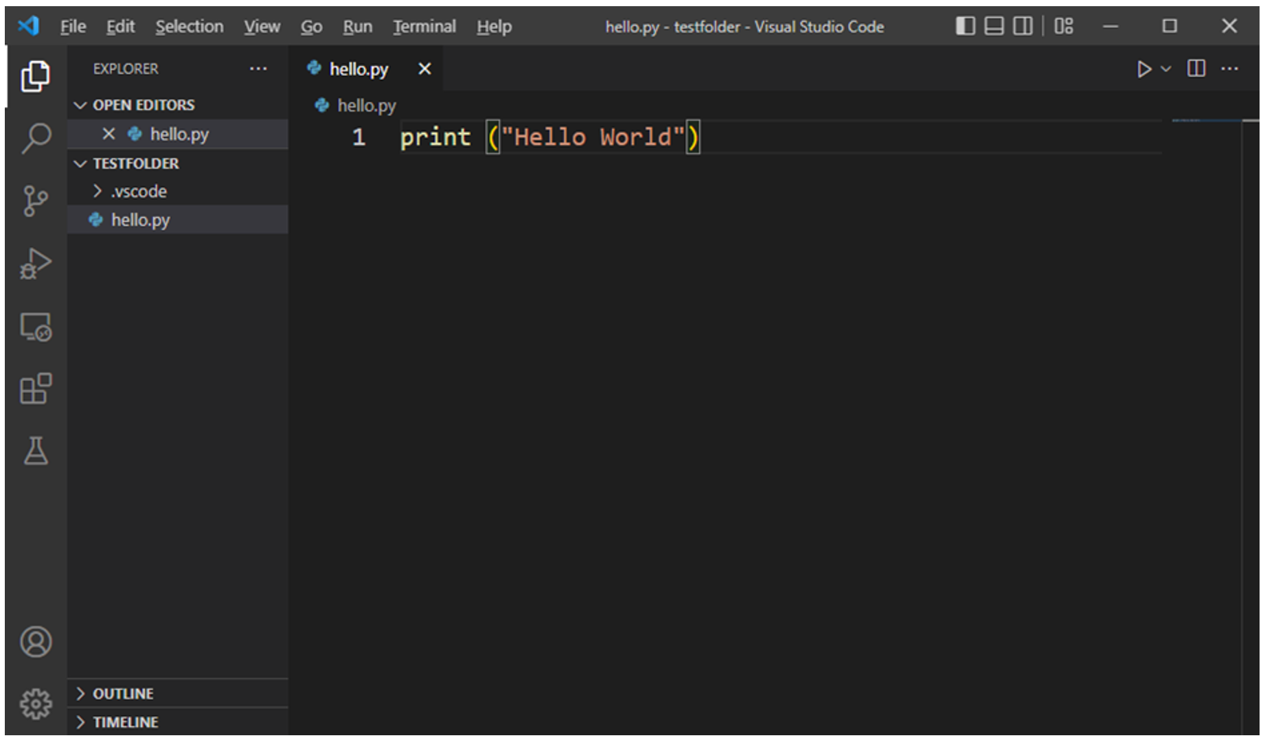Close hello.py in Open Editors list

[x=109, y=134]
